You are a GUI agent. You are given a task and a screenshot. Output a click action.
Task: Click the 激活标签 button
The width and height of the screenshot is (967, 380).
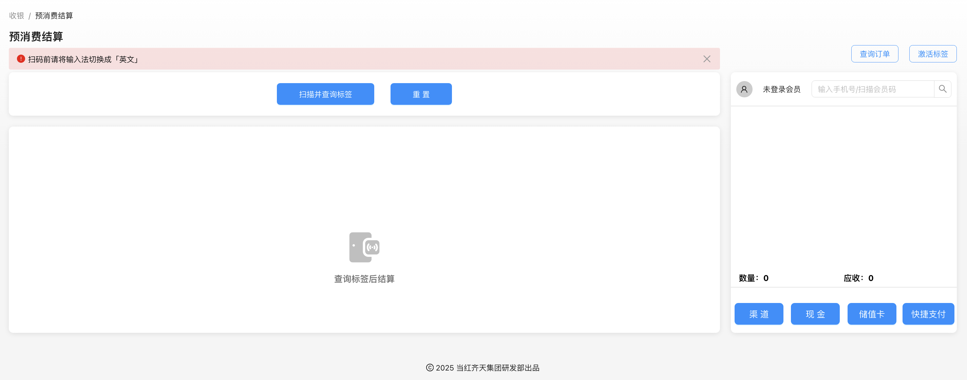932,54
